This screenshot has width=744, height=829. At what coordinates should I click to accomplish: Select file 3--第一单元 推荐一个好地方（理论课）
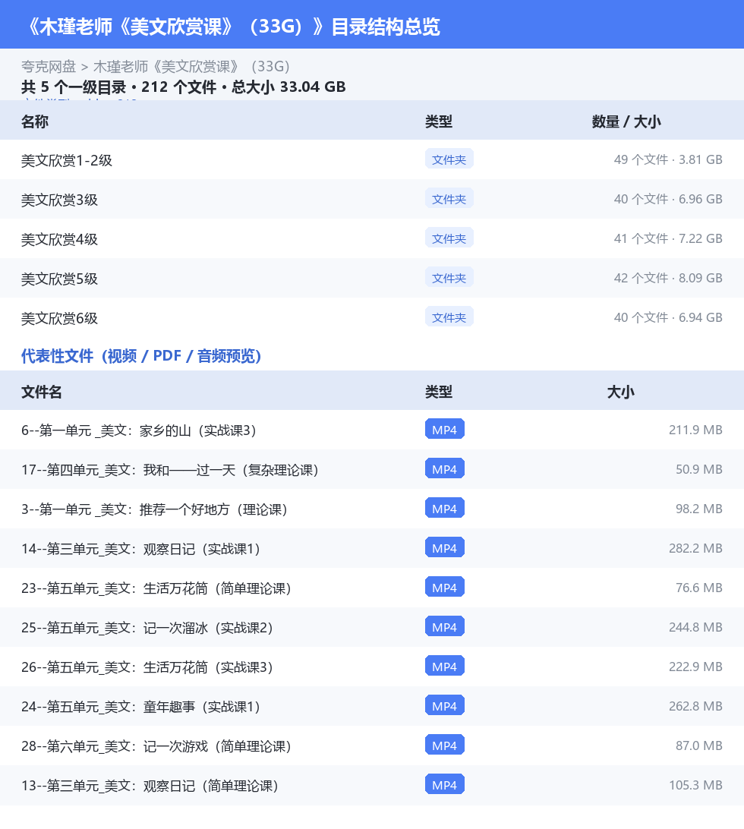(154, 509)
